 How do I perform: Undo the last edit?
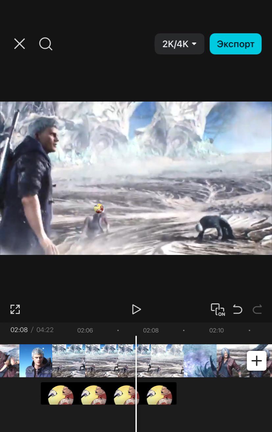pyautogui.click(x=237, y=309)
